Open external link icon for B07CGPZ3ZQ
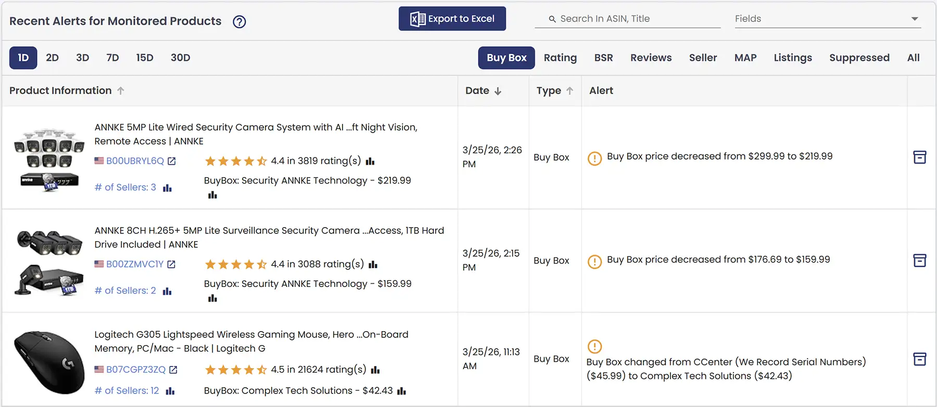 click(x=173, y=370)
